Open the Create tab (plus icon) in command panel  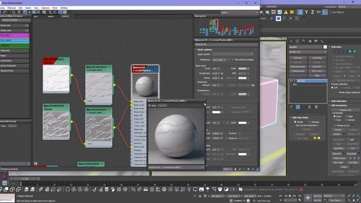click(291, 41)
